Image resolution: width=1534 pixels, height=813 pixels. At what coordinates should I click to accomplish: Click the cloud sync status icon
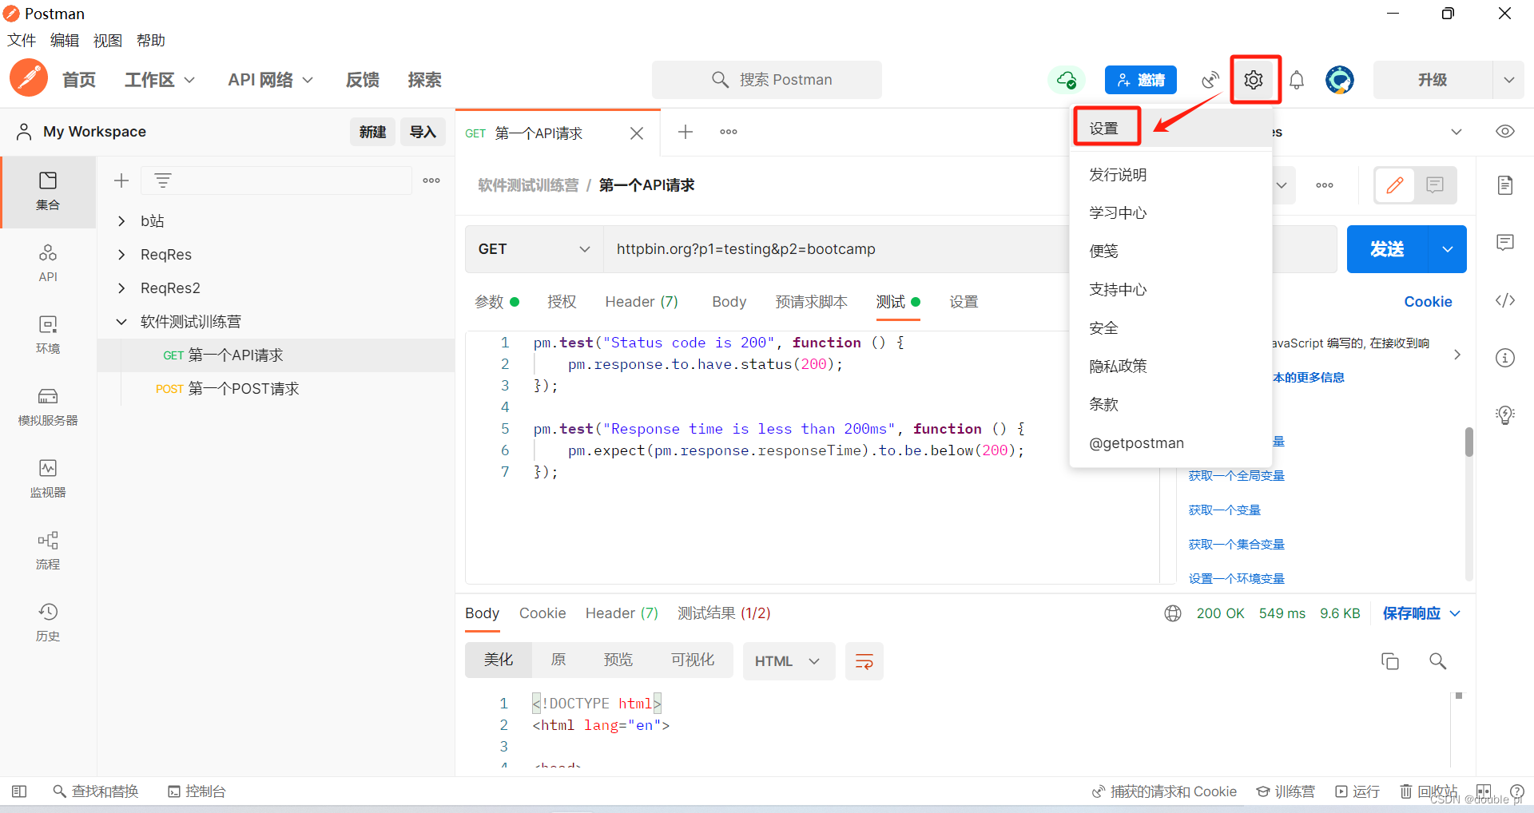tap(1067, 80)
